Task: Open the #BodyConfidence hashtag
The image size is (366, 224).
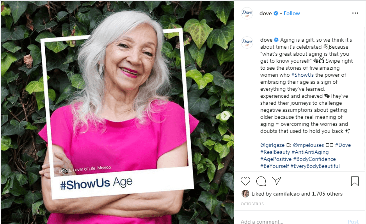Action: [314, 159]
